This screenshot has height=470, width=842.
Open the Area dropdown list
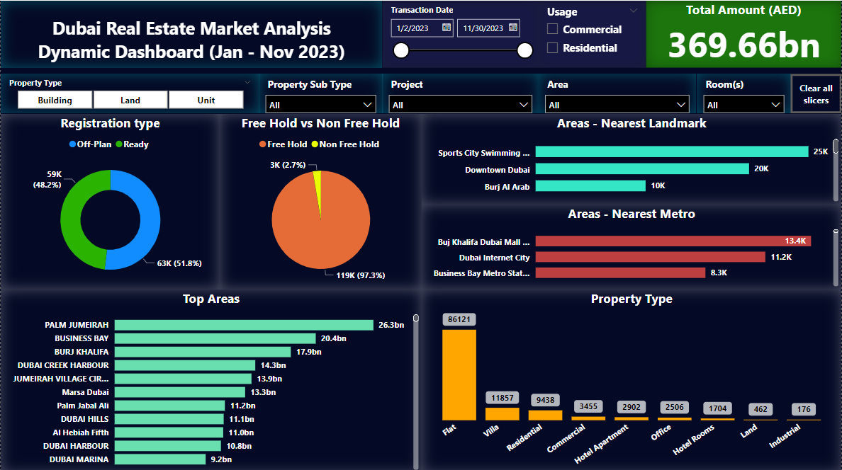coord(617,105)
